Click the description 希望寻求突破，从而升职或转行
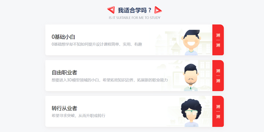Viewport: 264px width, 132px height. coord(78,116)
